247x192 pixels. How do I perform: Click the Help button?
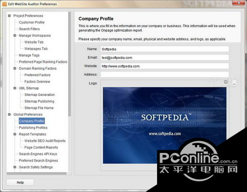(x=20, y=183)
